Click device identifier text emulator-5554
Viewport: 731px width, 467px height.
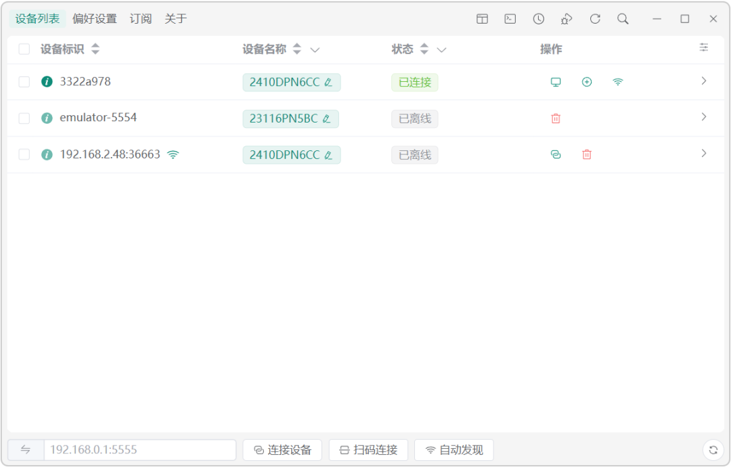pos(98,118)
